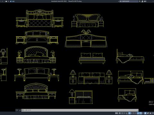Expand the quick access toolbar dropdown arrow
The height and width of the screenshot is (115, 154).
point(8,1)
